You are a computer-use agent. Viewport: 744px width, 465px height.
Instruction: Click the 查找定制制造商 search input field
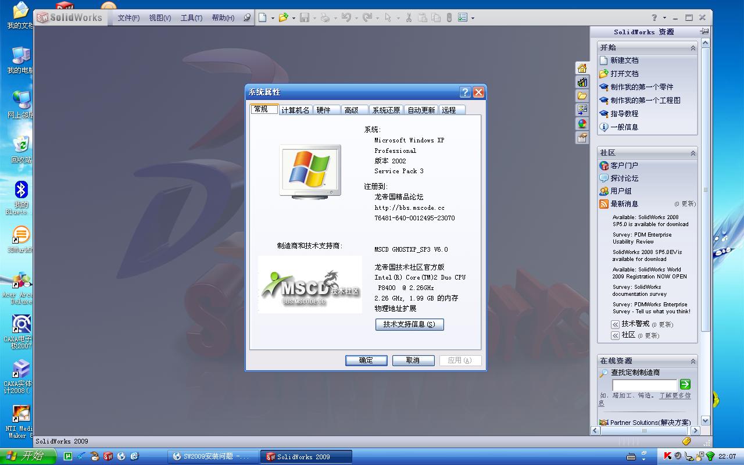tap(645, 384)
